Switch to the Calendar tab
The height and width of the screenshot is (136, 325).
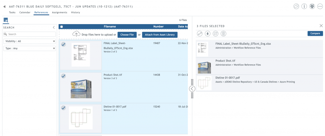(x=25, y=12)
